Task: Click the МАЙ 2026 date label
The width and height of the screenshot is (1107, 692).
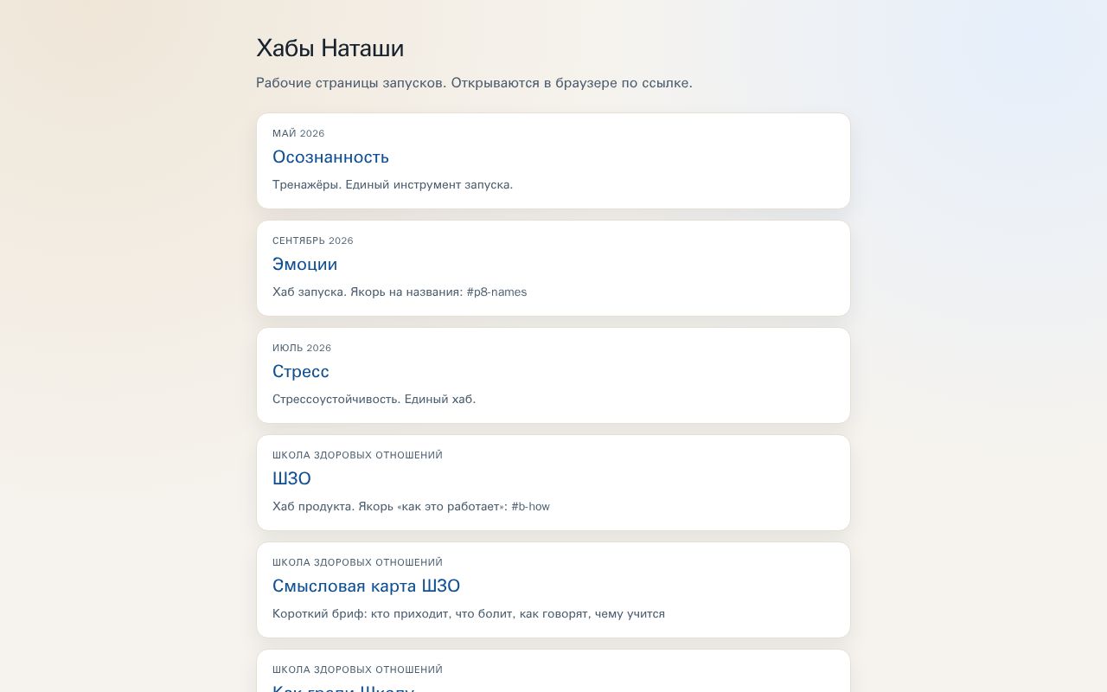Action: tap(298, 133)
